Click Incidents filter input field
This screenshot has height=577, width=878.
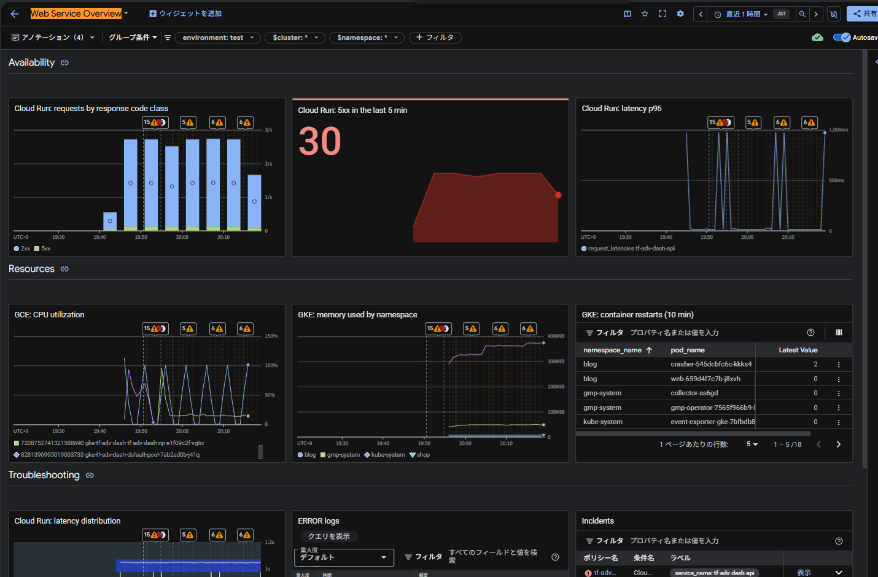pos(728,541)
